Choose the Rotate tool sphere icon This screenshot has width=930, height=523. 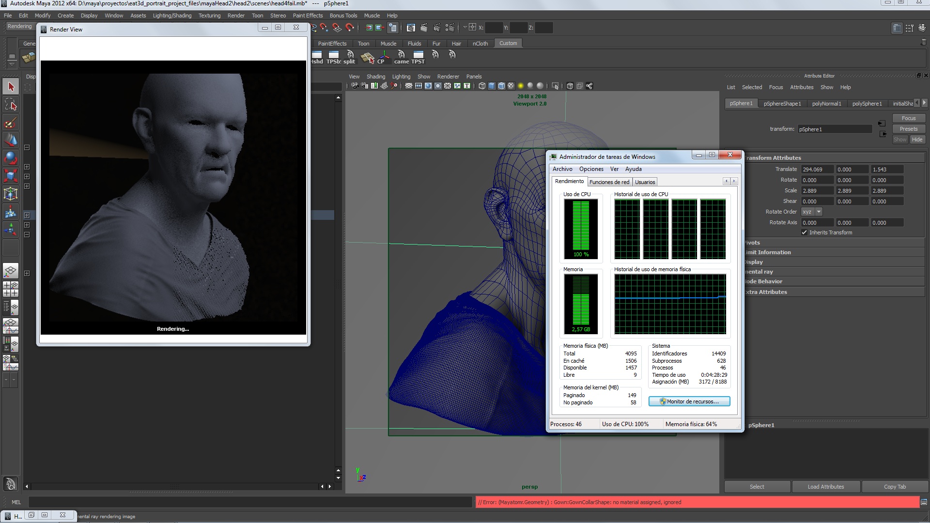click(x=11, y=158)
